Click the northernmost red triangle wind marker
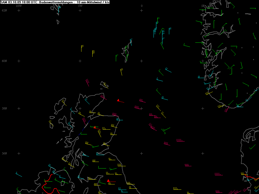The image size is (259, 194). tap(118, 100)
